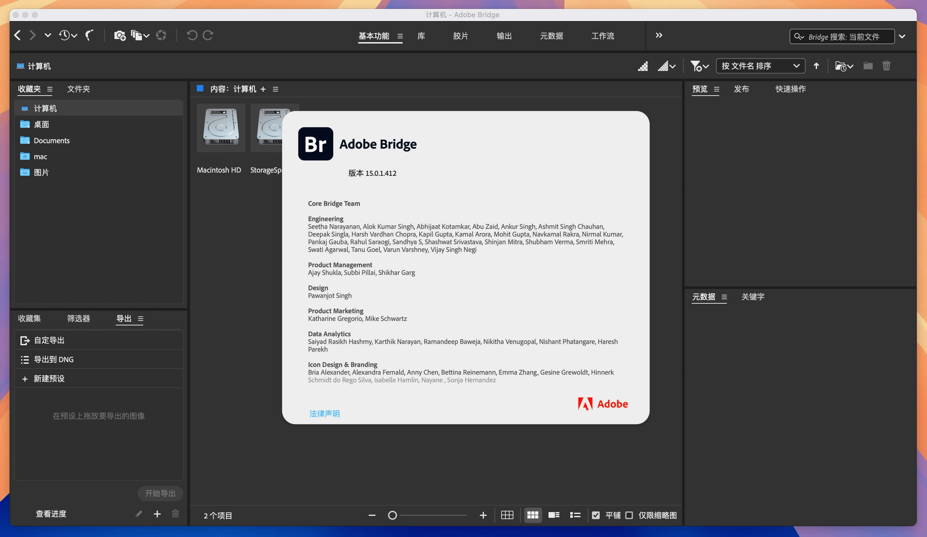Click the rotate clockwise icon
The image size is (927, 537).
(x=208, y=35)
